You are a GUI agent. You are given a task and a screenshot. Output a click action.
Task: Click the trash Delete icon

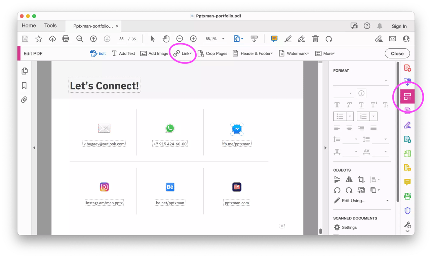click(315, 39)
